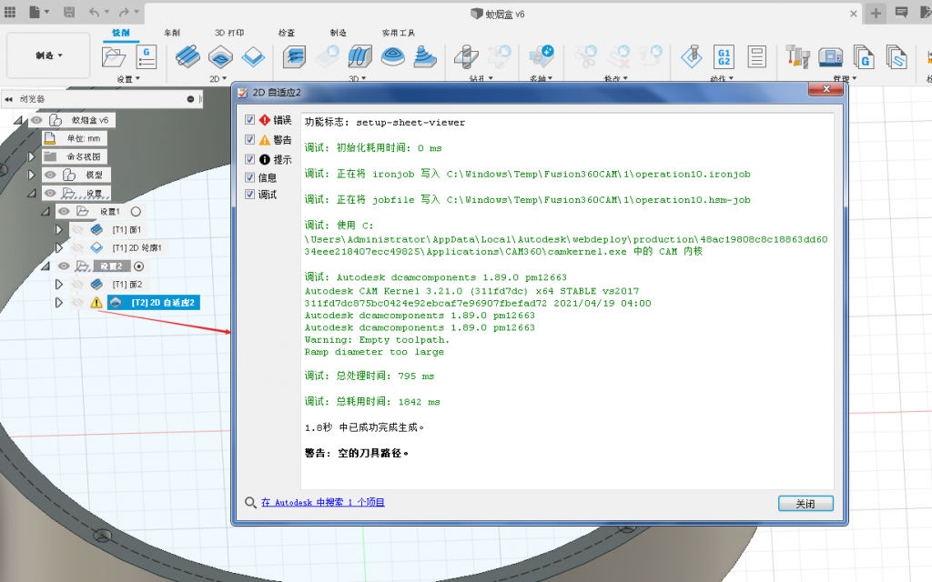Collapse the 浏览器 panel arrows
Image resolution: width=932 pixels, height=582 pixels.
click(8, 99)
